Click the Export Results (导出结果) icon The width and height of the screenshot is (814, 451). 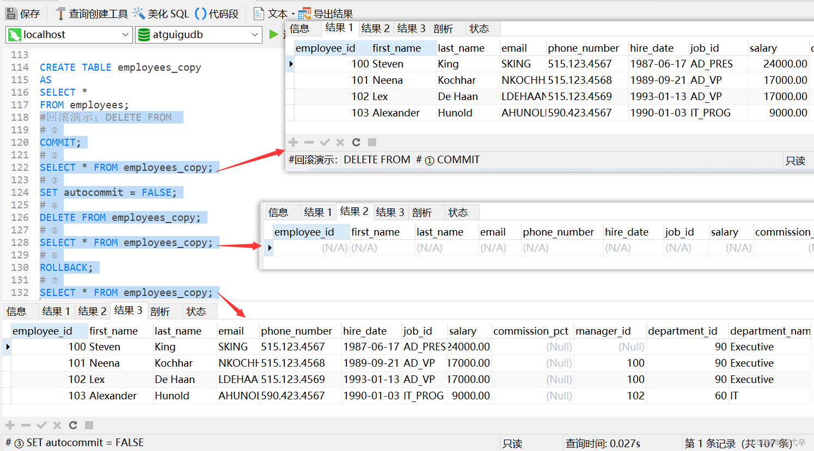pyautogui.click(x=305, y=14)
